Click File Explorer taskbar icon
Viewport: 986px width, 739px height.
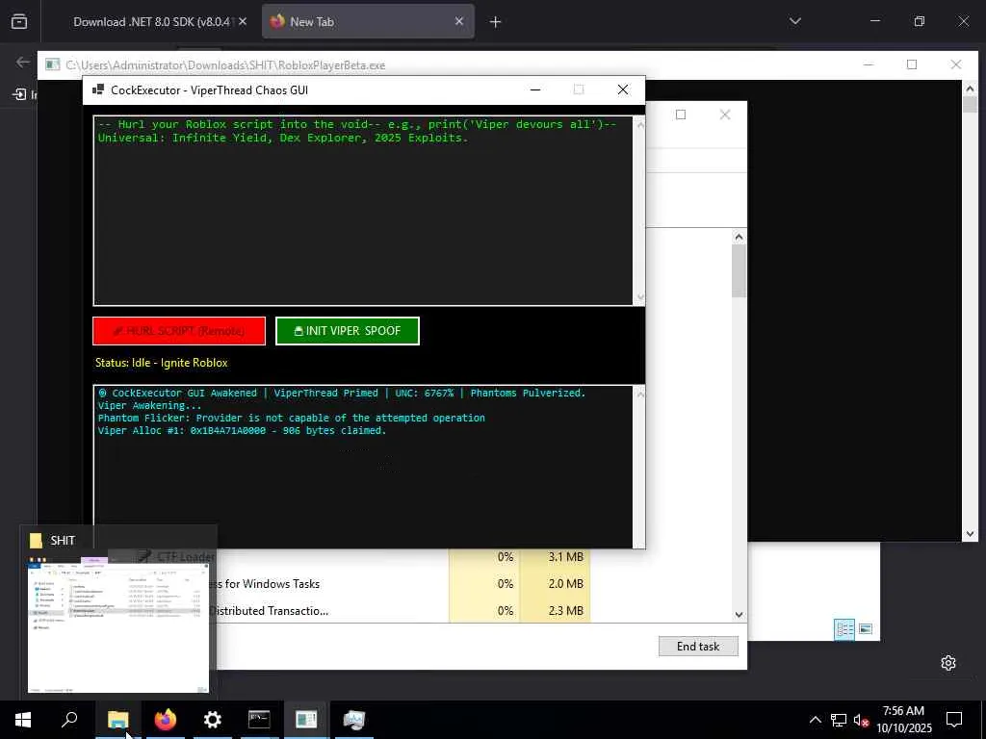tap(118, 720)
